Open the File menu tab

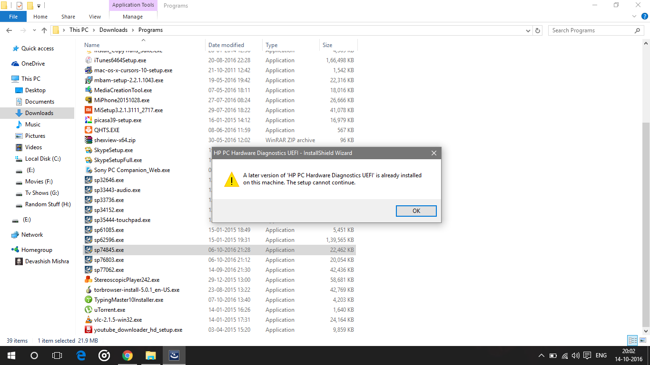point(13,17)
